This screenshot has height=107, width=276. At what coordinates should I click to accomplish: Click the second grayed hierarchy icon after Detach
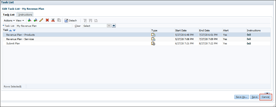coord(91,21)
